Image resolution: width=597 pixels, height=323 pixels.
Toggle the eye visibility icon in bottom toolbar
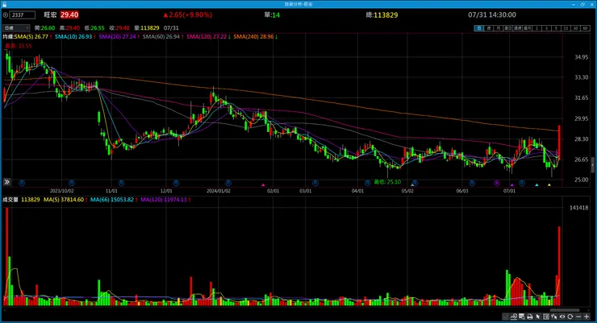(x=562, y=317)
